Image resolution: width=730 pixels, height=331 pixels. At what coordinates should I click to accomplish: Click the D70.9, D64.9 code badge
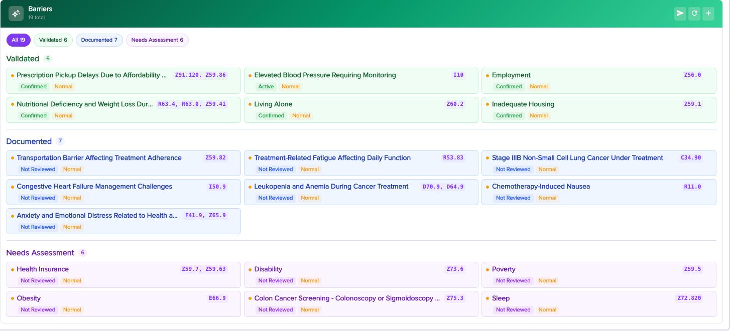point(443,187)
